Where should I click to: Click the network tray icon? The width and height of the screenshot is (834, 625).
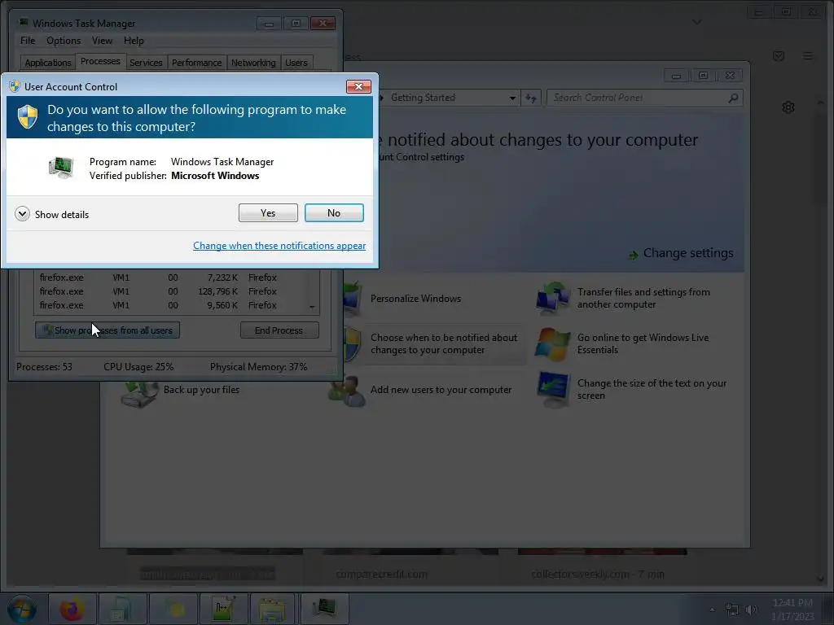pos(732,610)
